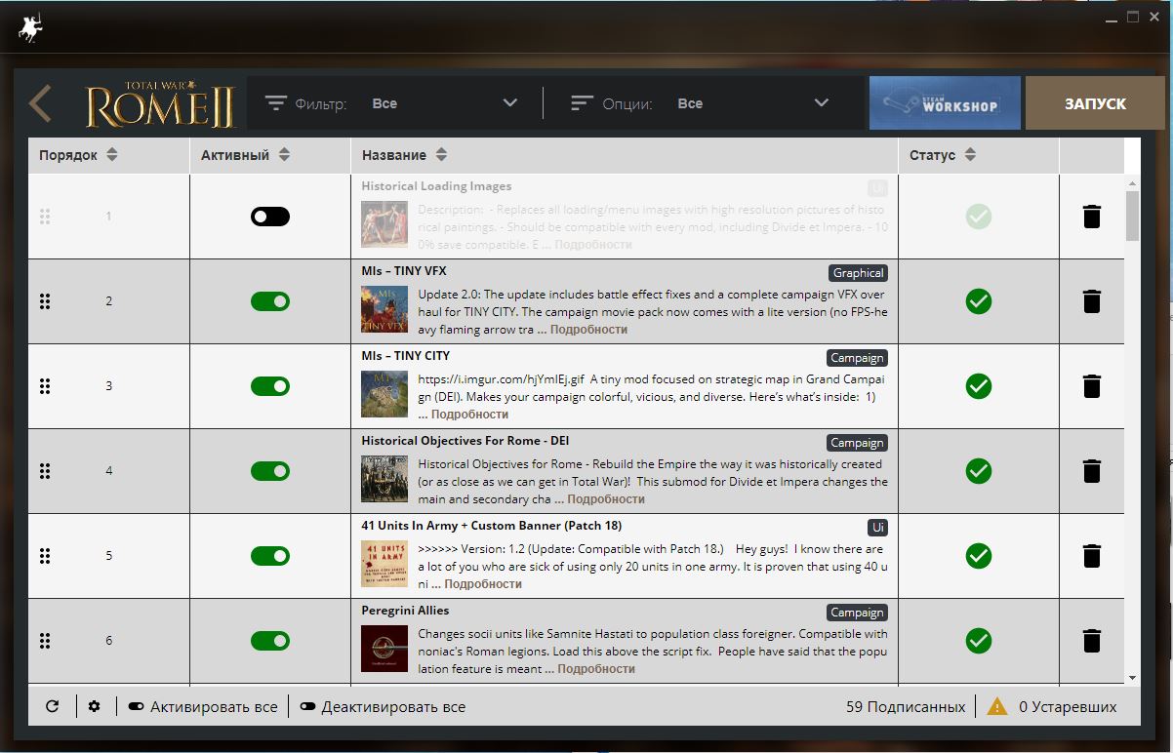Click drag handle of Historical Objectives row

(45, 471)
